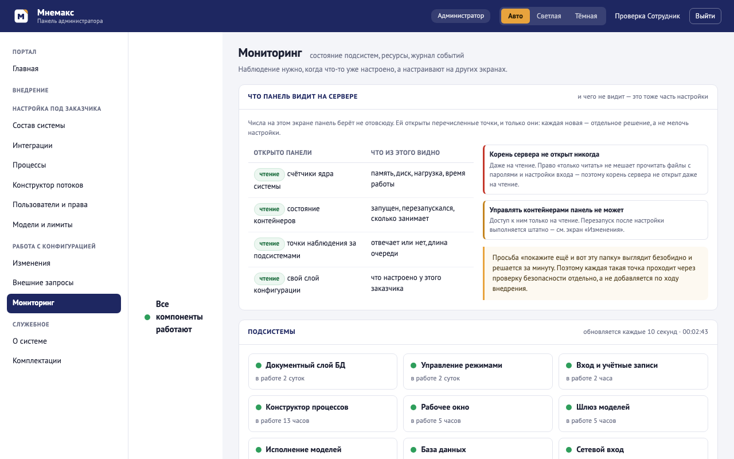Log out with the Выйти button

click(x=705, y=16)
